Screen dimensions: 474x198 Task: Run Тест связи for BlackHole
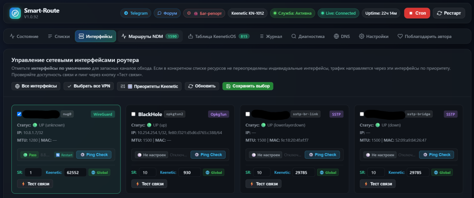click(149, 183)
